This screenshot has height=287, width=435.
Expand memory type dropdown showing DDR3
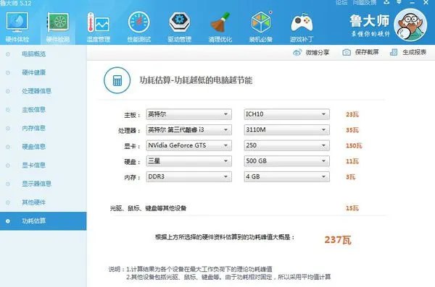(x=189, y=176)
